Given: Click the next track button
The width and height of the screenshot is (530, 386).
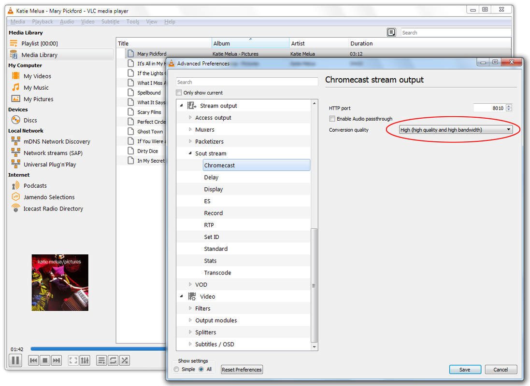Looking at the screenshot, I should [x=57, y=361].
